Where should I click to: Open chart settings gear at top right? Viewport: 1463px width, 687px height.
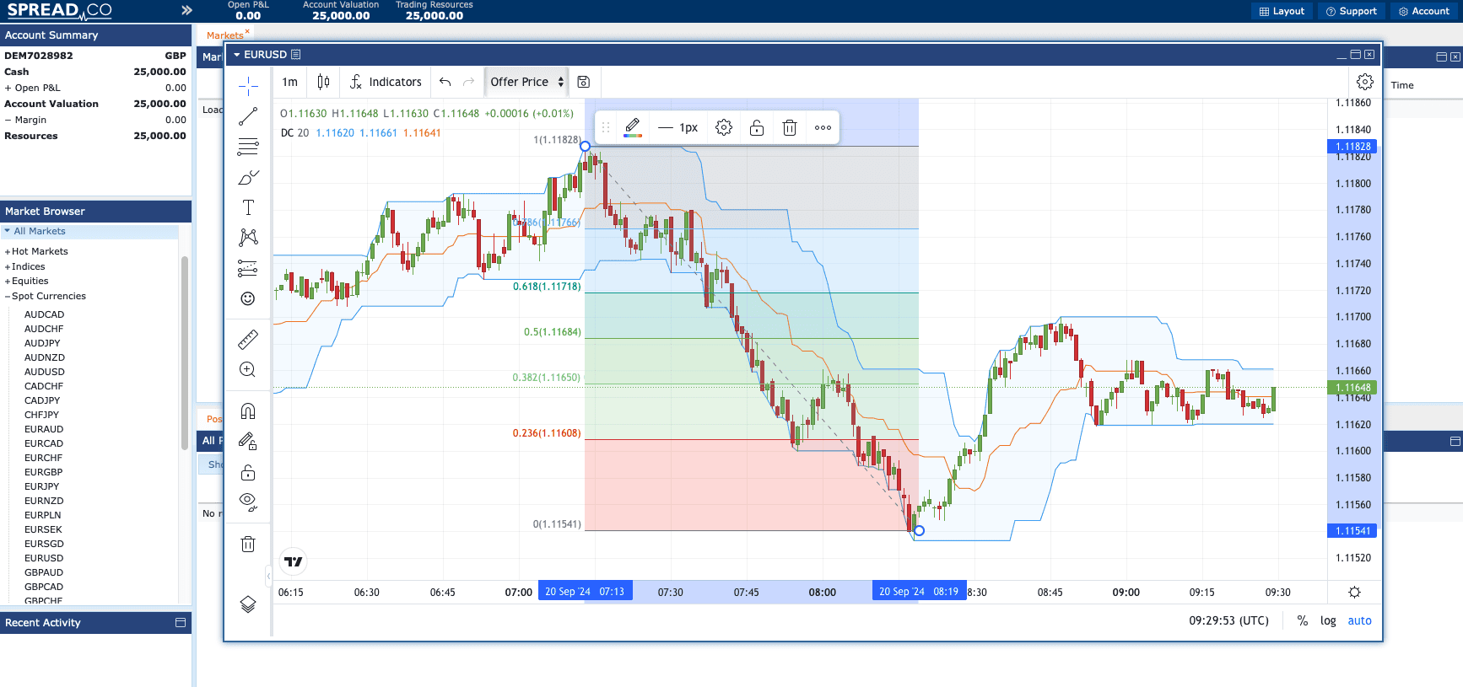[x=1365, y=82]
